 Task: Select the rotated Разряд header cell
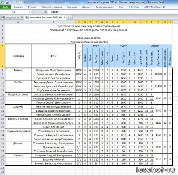pos(79,56)
